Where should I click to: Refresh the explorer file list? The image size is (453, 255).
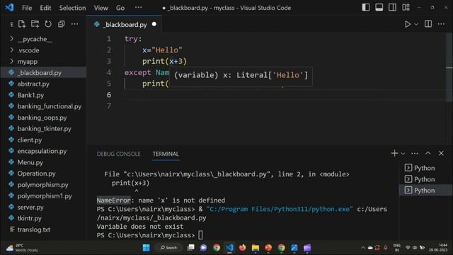click(x=48, y=24)
